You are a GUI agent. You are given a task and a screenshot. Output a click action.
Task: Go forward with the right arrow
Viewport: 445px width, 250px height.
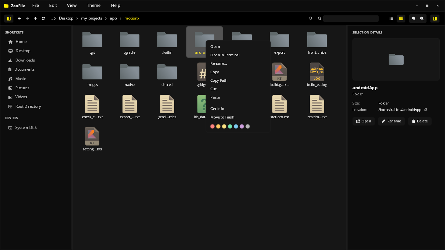click(27, 19)
